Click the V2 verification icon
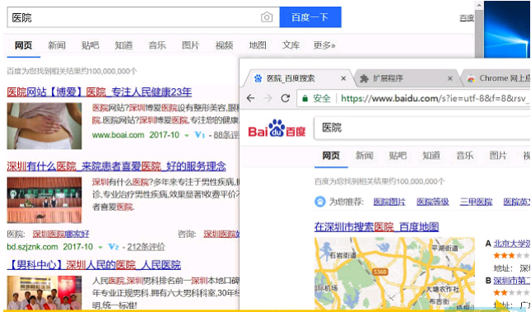 pyautogui.click(x=114, y=247)
